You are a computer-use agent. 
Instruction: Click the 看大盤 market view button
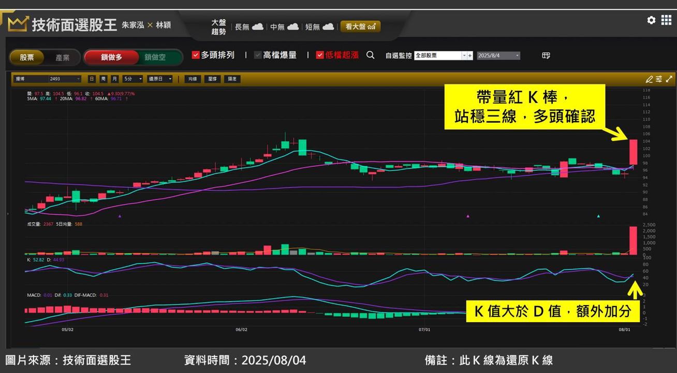point(360,26)
